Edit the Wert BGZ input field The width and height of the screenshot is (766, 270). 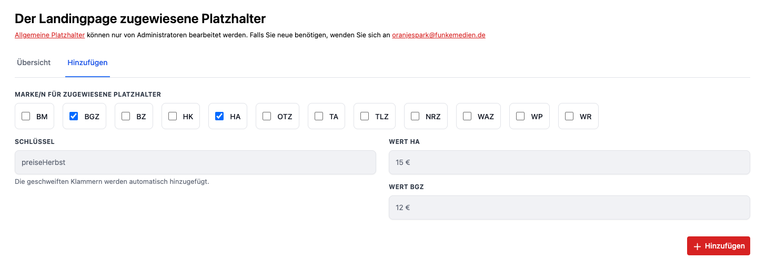pyautogui.click(x=569, y=207)
